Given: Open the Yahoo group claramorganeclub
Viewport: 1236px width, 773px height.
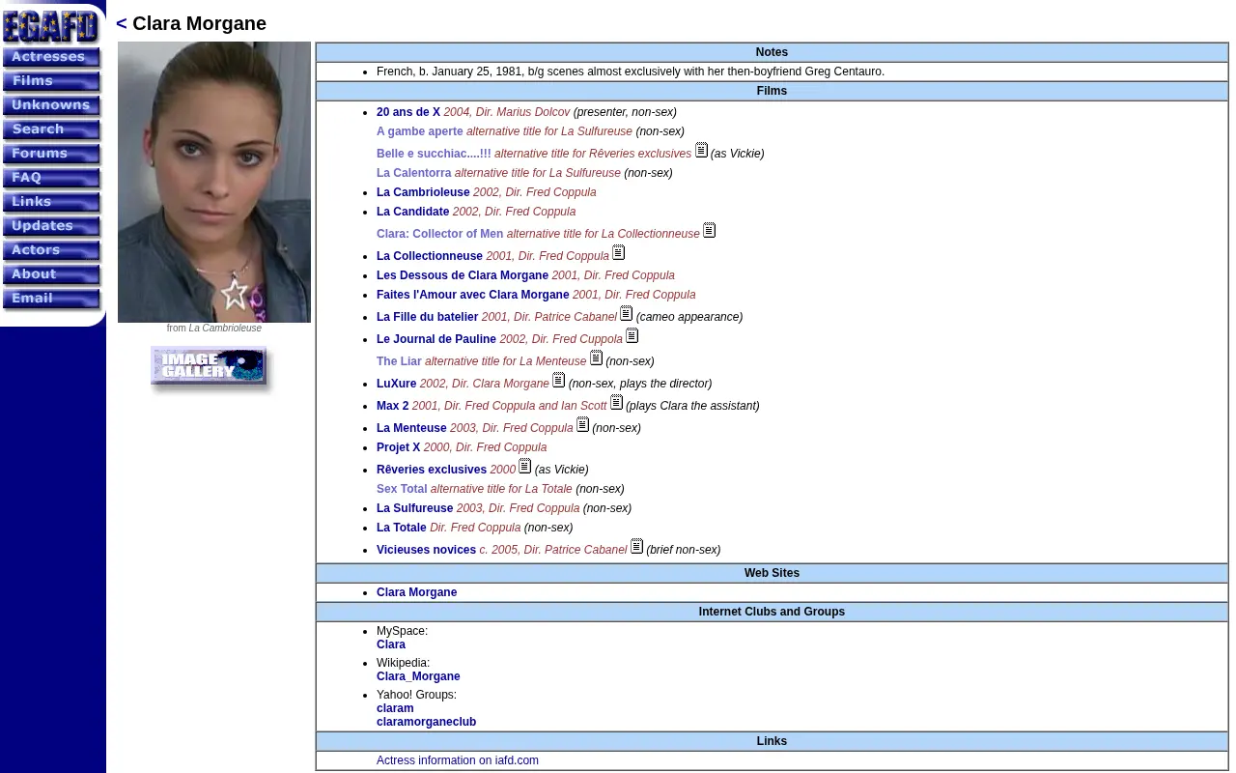Looking at the screenshot, I should [426, 722].
